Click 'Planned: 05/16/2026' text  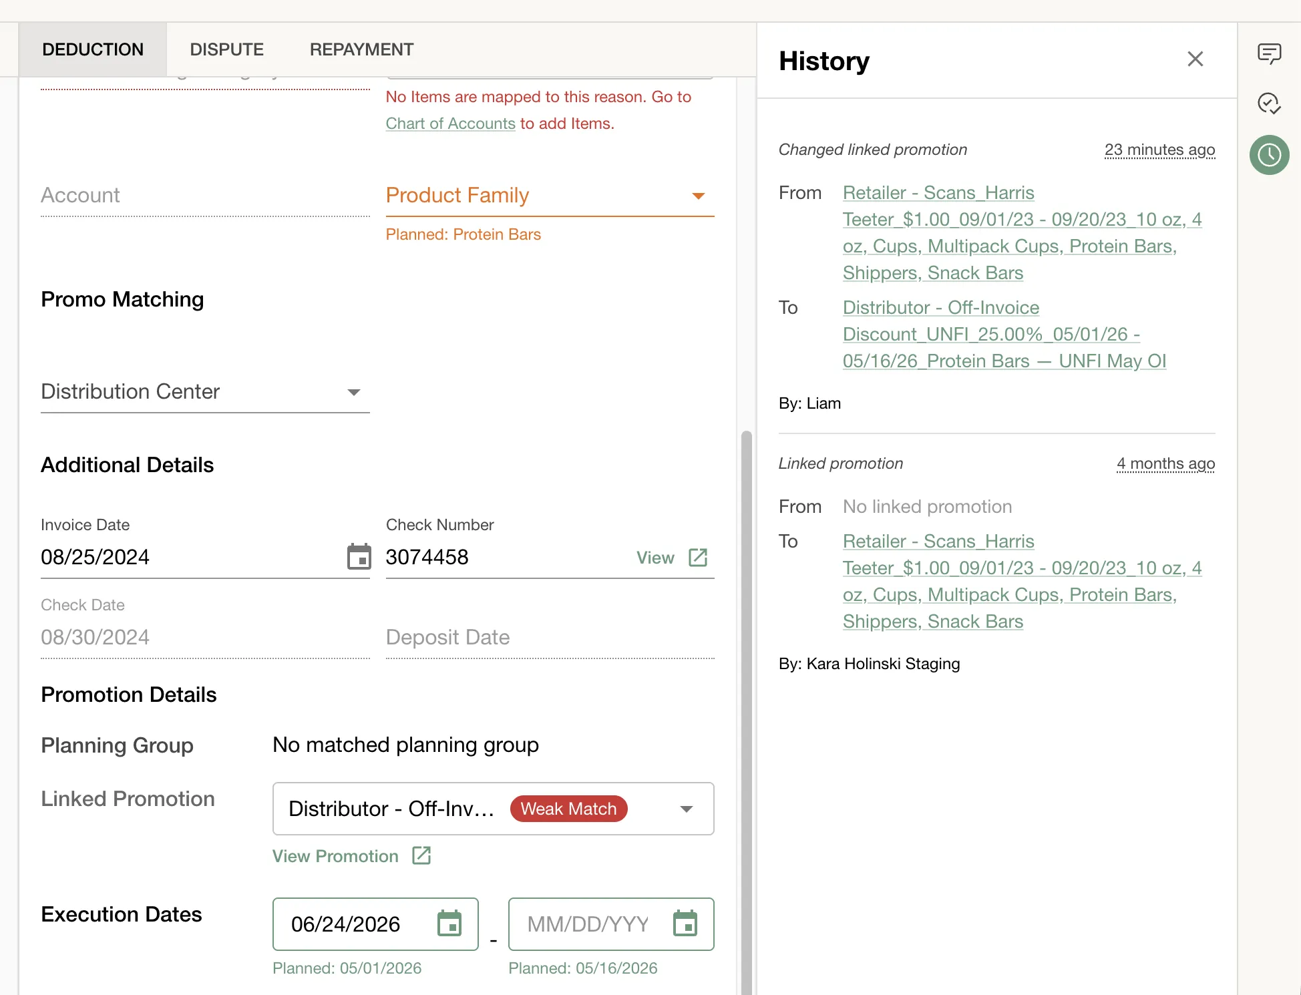[x=582, y=968]
